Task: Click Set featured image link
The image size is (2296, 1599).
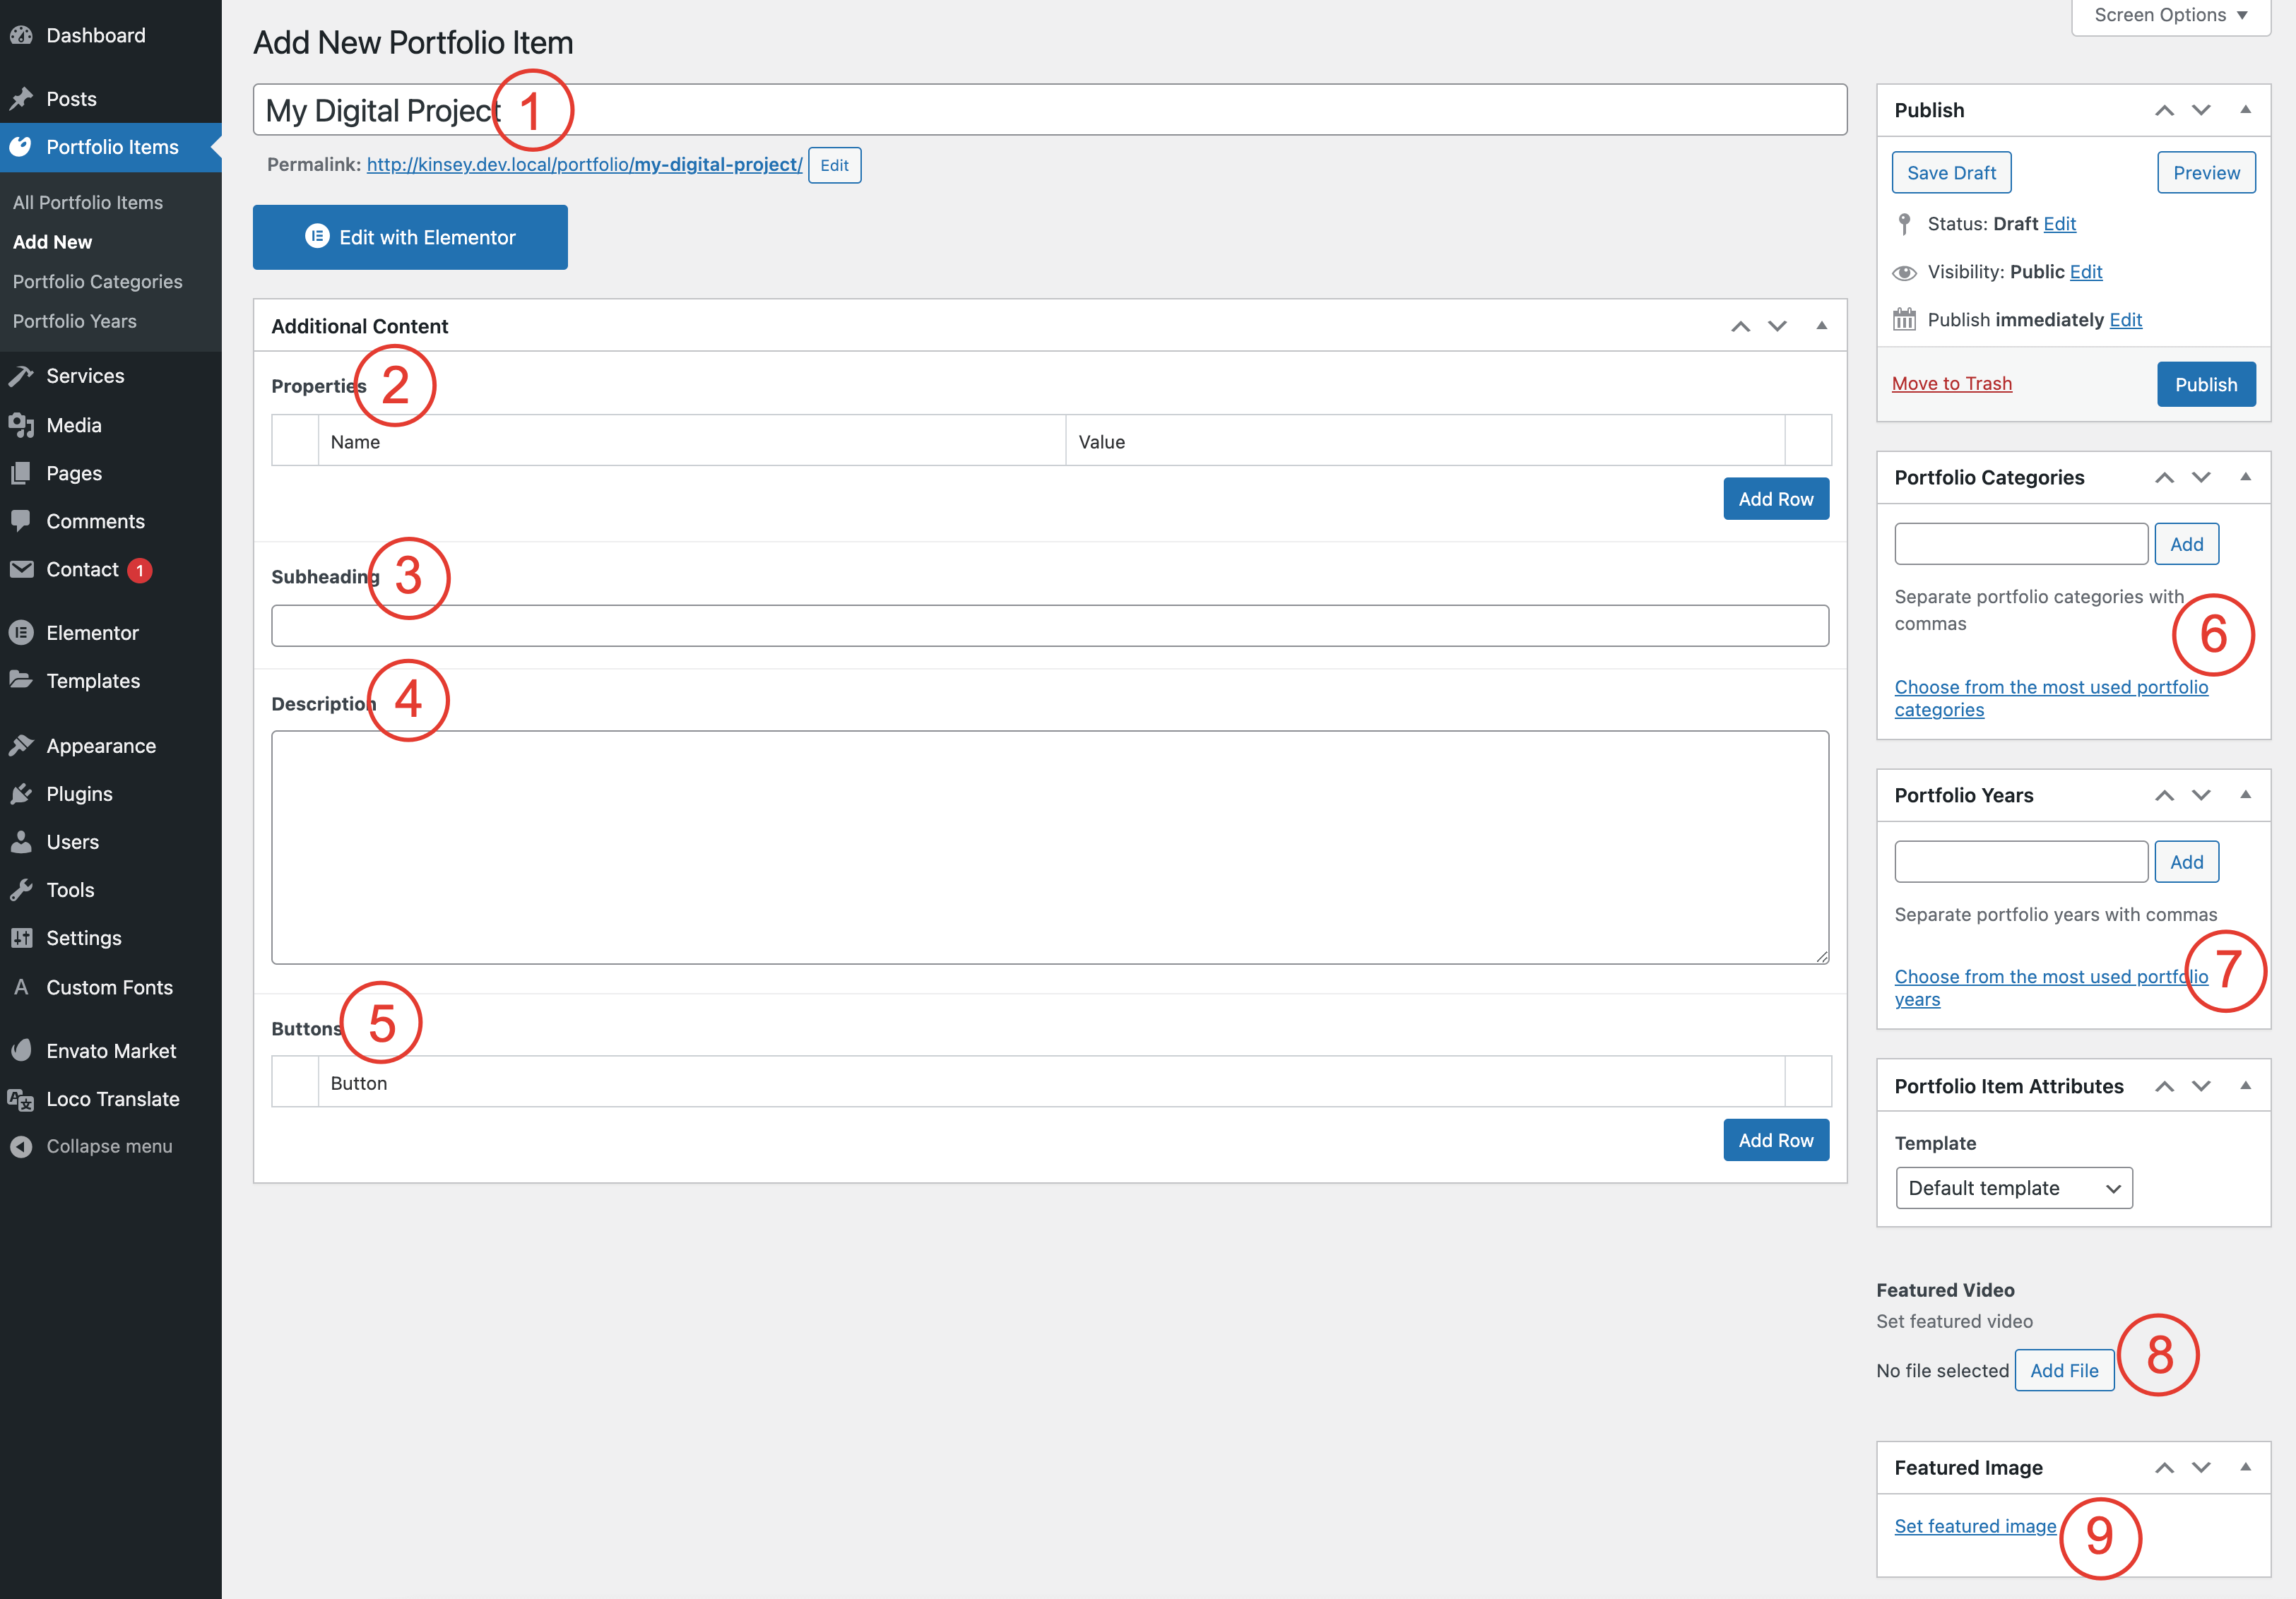Action: tap(1975, 1526)
